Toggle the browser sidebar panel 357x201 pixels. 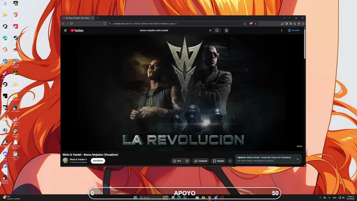click(286, 23)
